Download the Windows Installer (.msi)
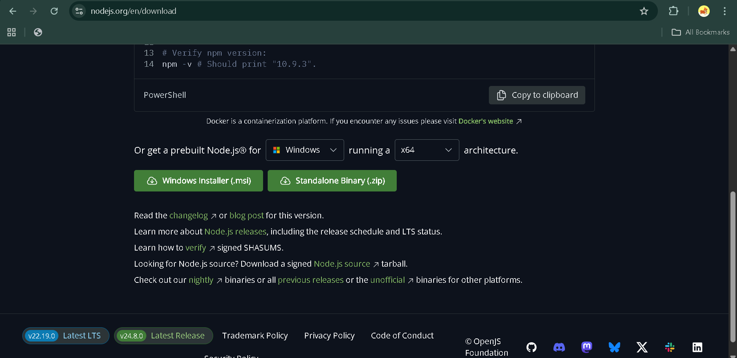 point(199,181)
